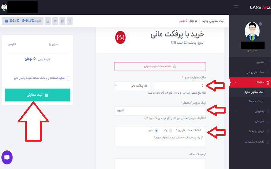Open حساب کاربری من menu item
This screenshot has width=271, height=169.
(255, 72)
